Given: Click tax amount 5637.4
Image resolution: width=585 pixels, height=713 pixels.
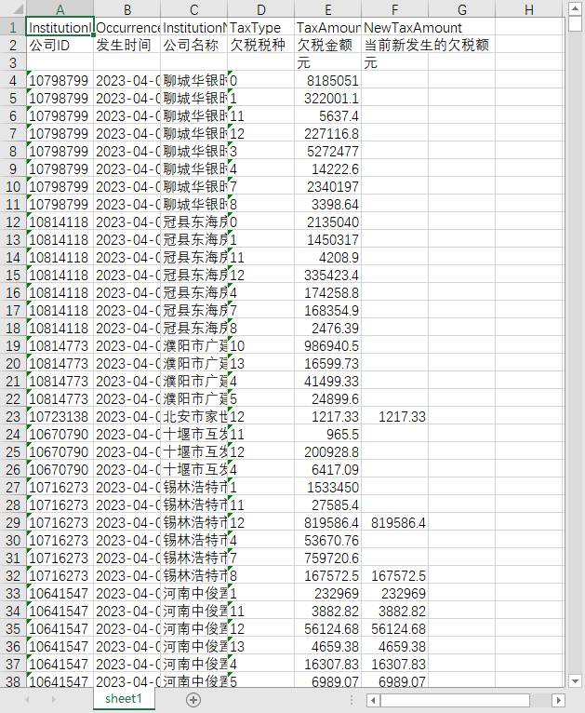Looking at the screenshot, I should [x=328, y=116].
